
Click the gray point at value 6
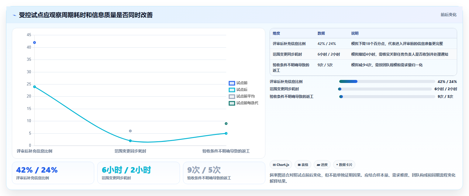click(130, 131)
